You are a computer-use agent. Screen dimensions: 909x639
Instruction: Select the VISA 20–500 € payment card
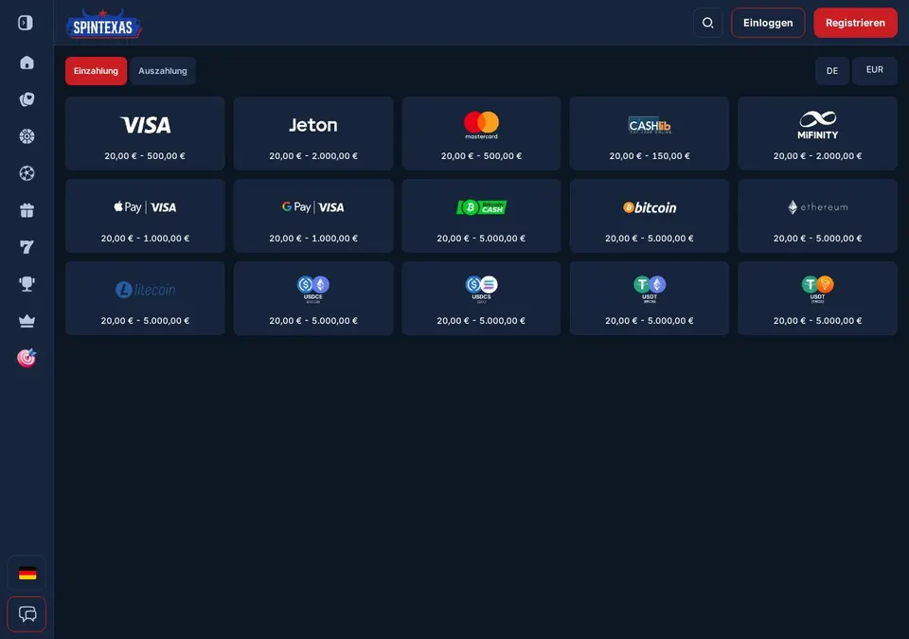click(x=145, y=133)
